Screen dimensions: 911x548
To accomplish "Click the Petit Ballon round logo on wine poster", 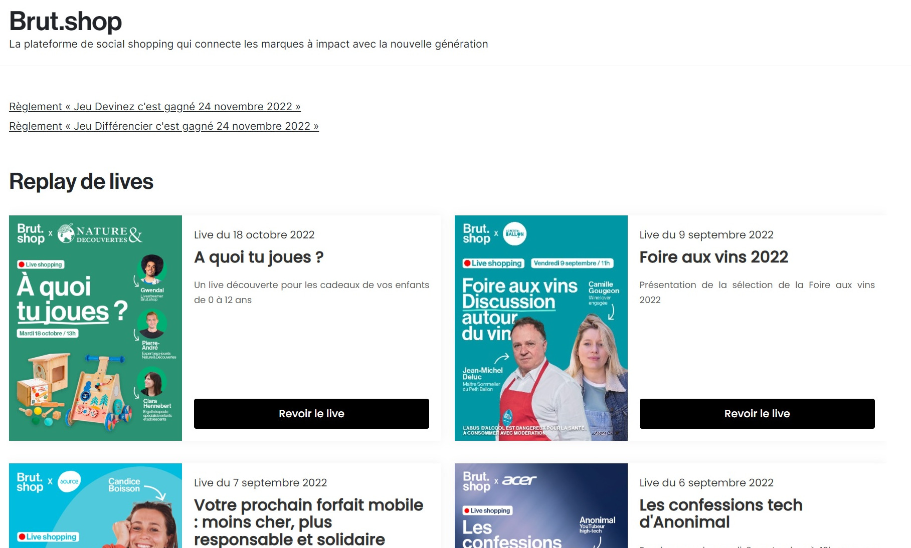I will [x=514, y=233].
